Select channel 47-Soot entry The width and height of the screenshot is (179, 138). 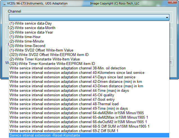click(89, 100)
